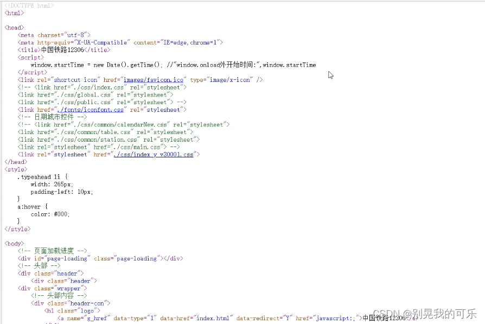Image resolution: width=485 pixels, height=324 pixels.
Task: Open the ./css/index_y_v30001.css link
Action: click(154, 155)
